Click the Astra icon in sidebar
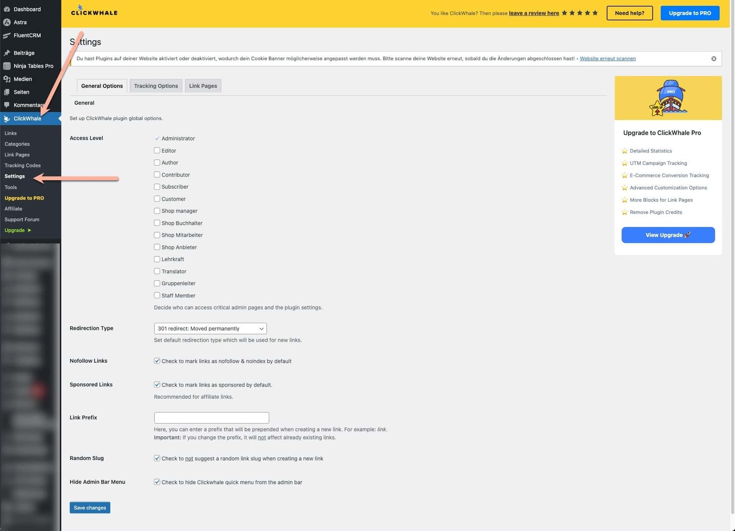The width and height of the screenshot is (735, 531). [x=7, y=23]
